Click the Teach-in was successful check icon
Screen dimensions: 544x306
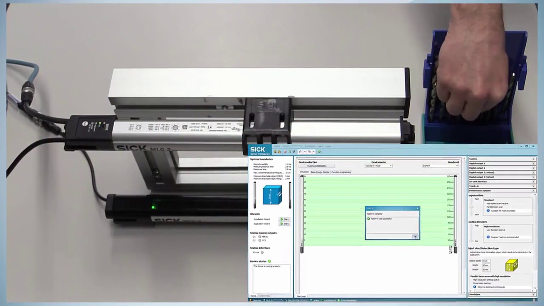368,219
